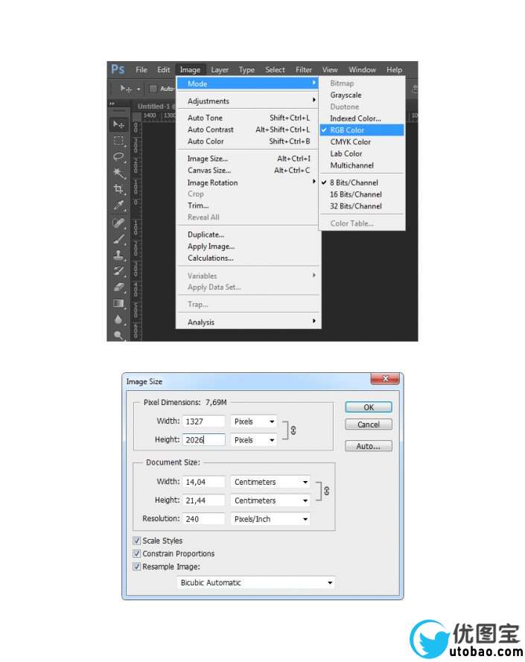The width and height of the screenshot is (525, 662).
Task: Toggle the Resample Image checkbox
Action: 136,567
